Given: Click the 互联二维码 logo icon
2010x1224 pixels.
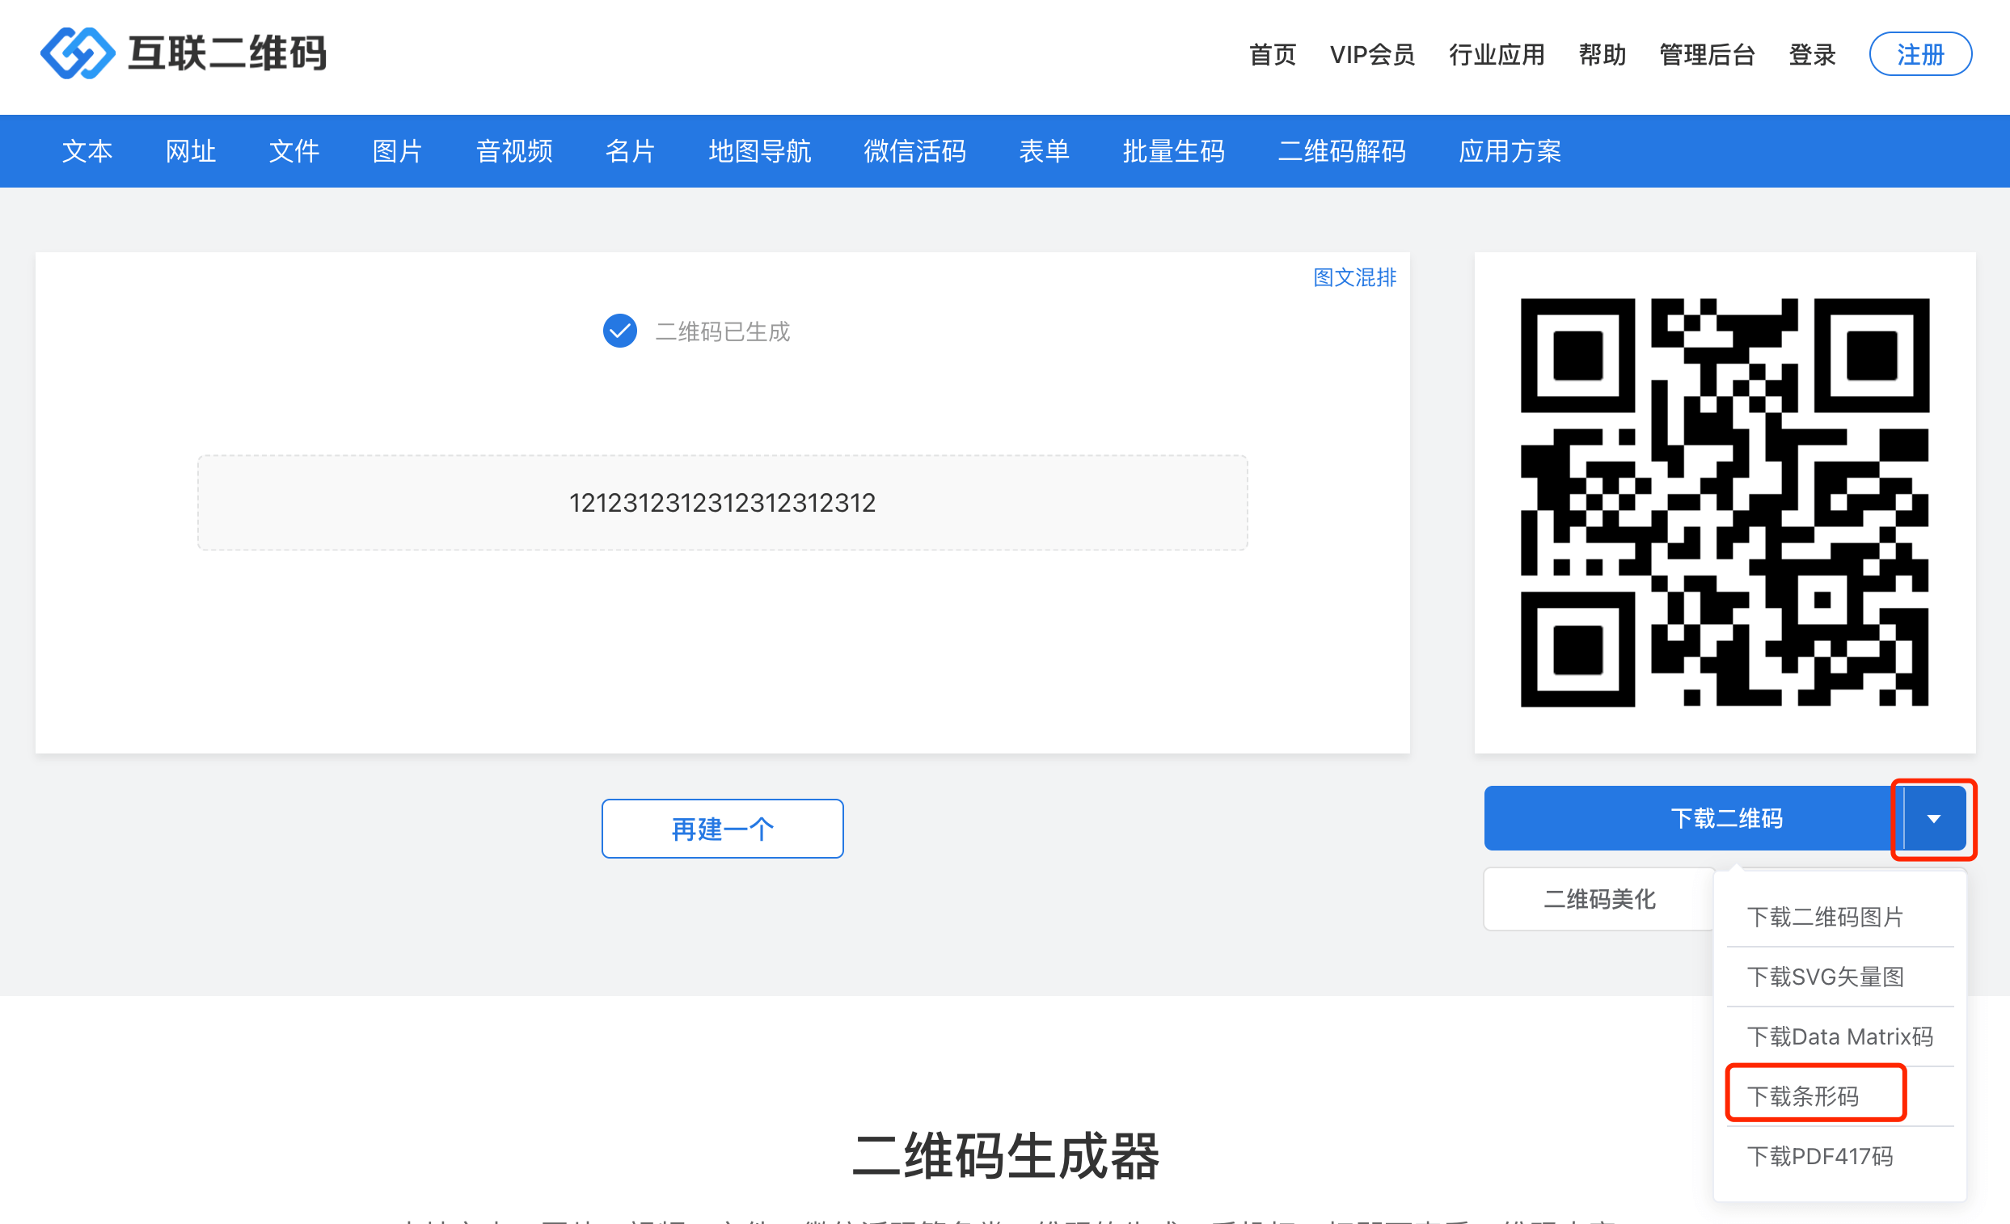Looking at the screenshot, I should click(x=78, y=53).
